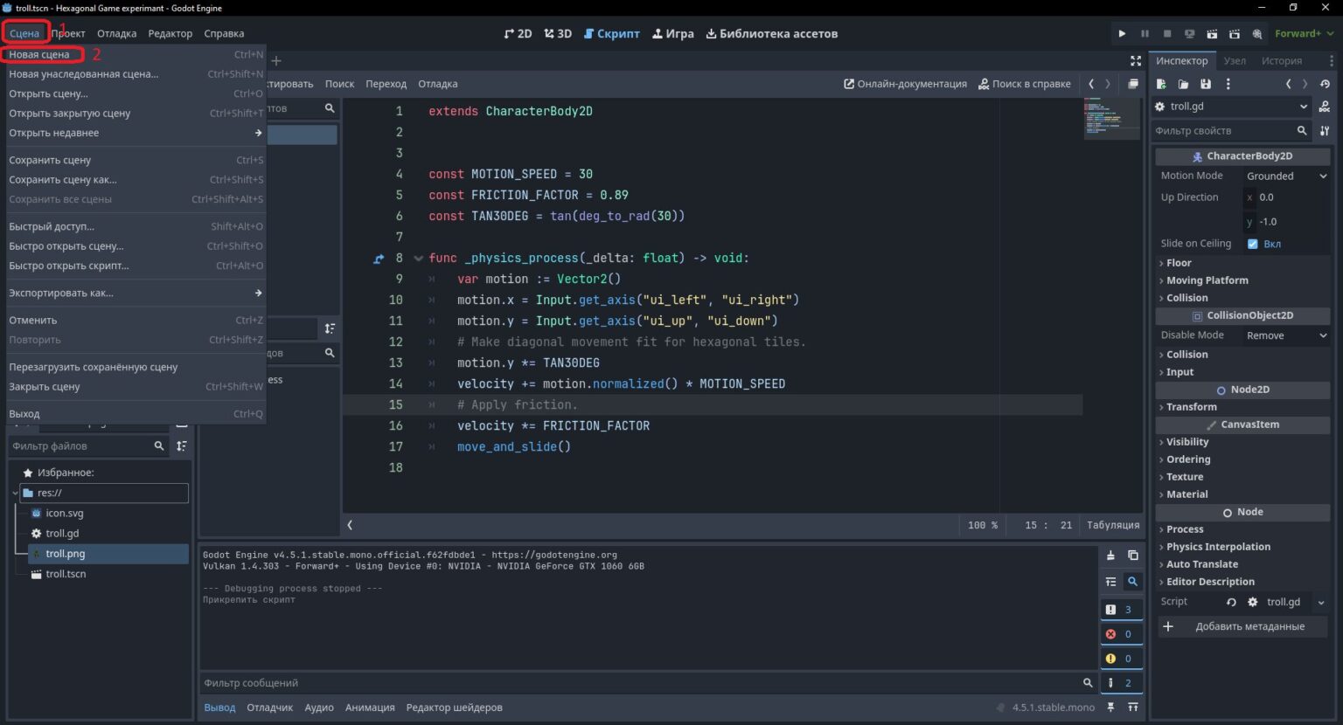
Task: Expand the Moving Platform section
Action: [1207, 280]
